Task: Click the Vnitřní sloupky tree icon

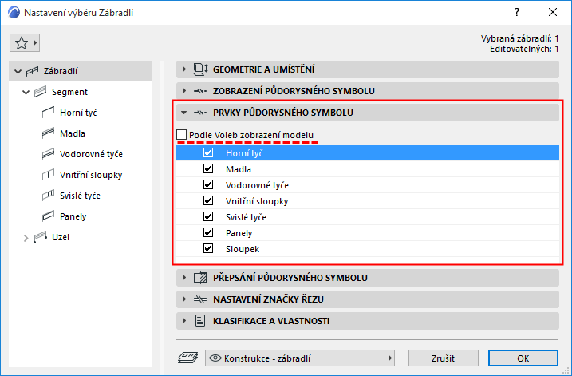Action: coord(47,175)
